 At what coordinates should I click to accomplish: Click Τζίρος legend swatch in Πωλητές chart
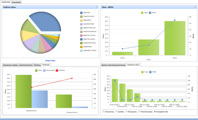point(36,70)
